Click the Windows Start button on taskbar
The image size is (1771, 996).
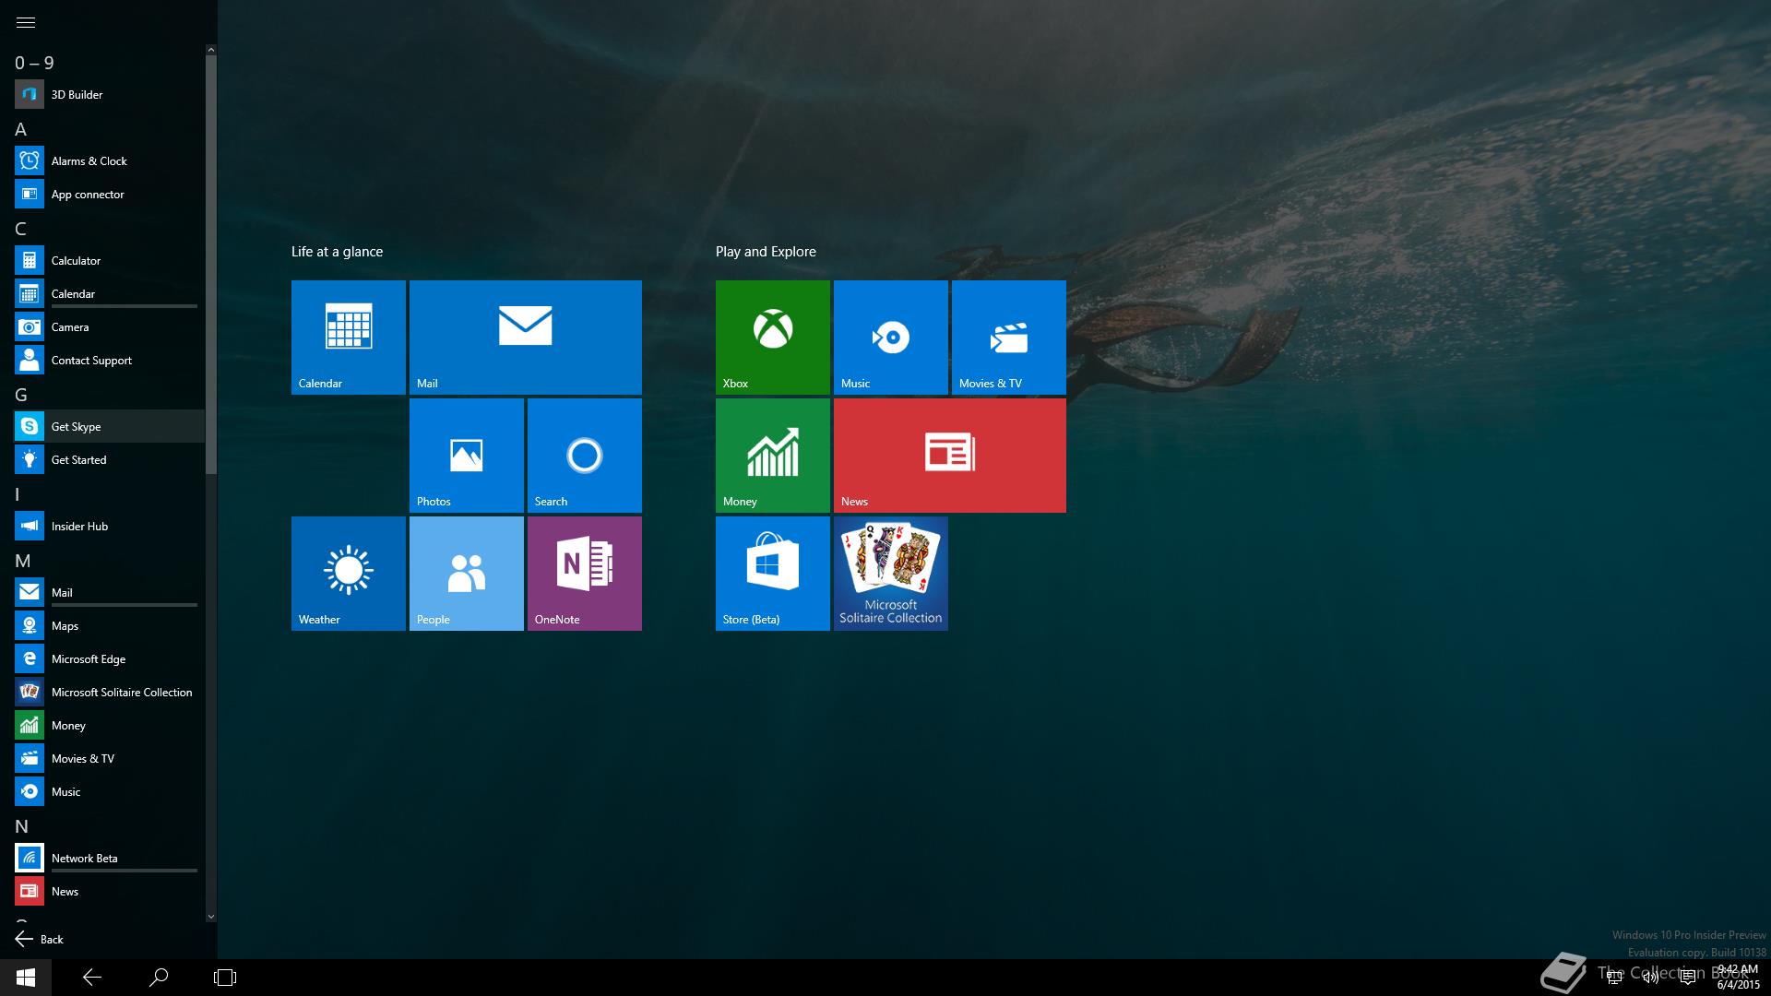(26, 978)
